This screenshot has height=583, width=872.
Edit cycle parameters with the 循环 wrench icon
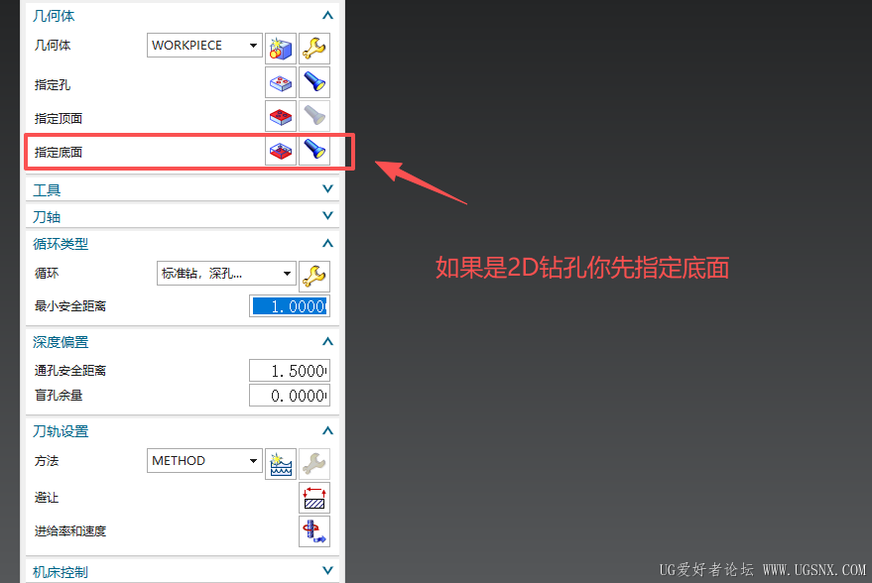(x=314, y=277)
